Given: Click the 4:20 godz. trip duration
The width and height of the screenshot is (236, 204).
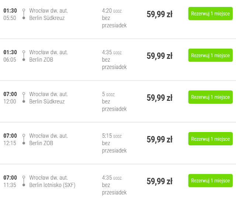Looking at the screenshot, I should [112, 11].
